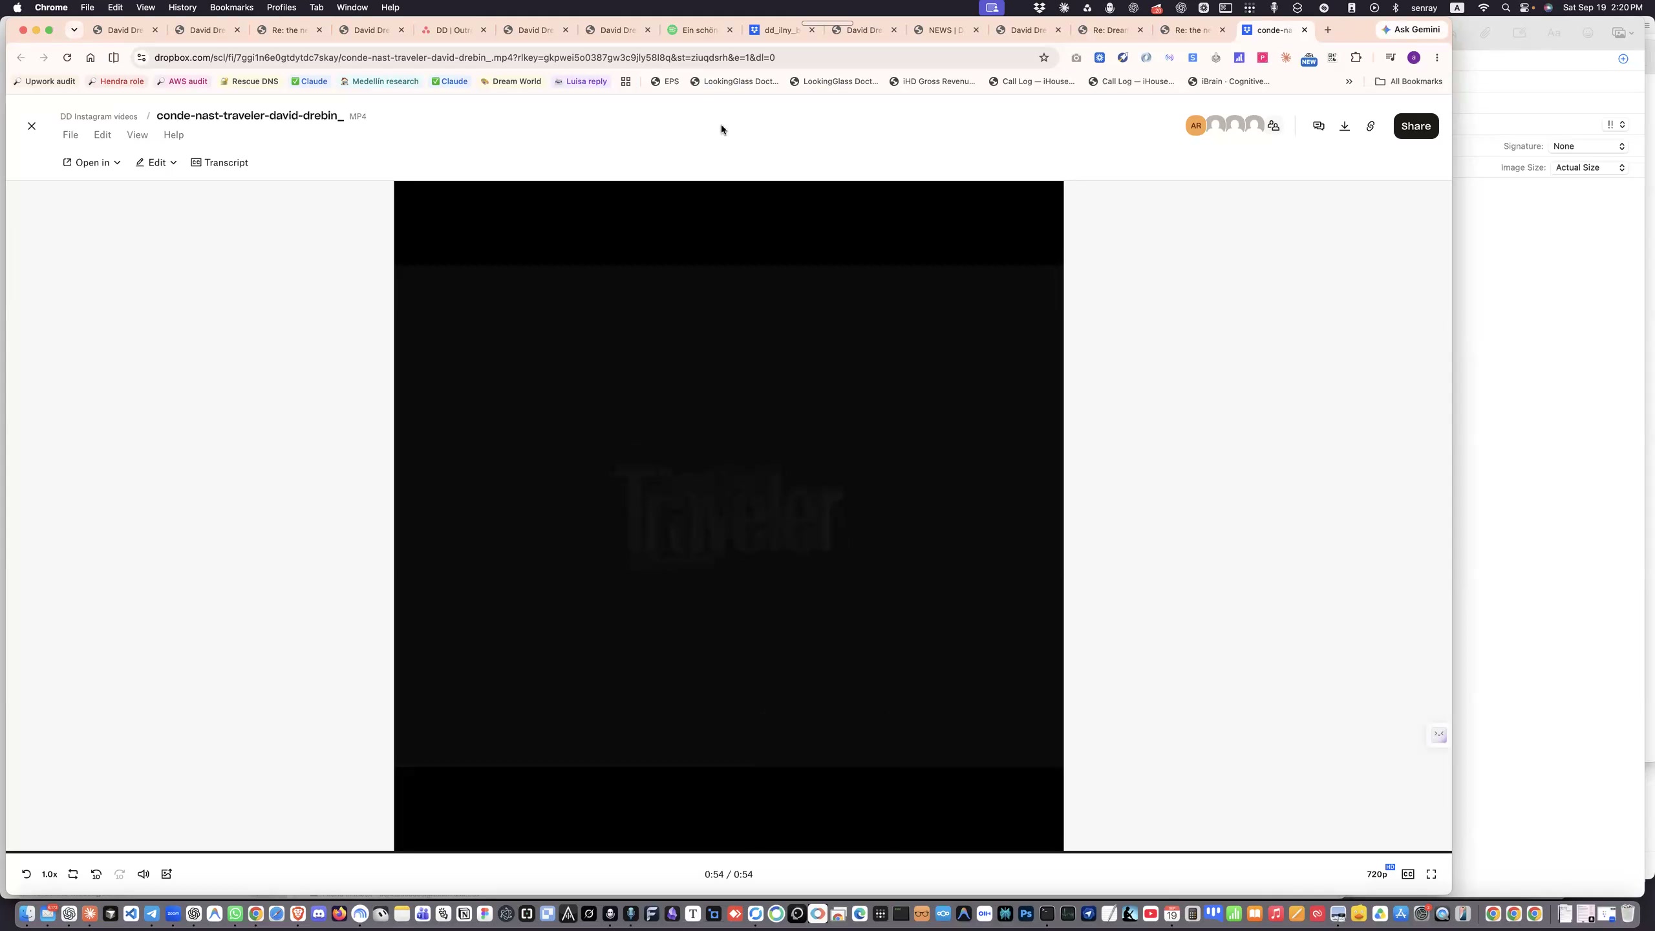Click the address bar URL
Screen dimensions: 1655x931
click(464, 58)
